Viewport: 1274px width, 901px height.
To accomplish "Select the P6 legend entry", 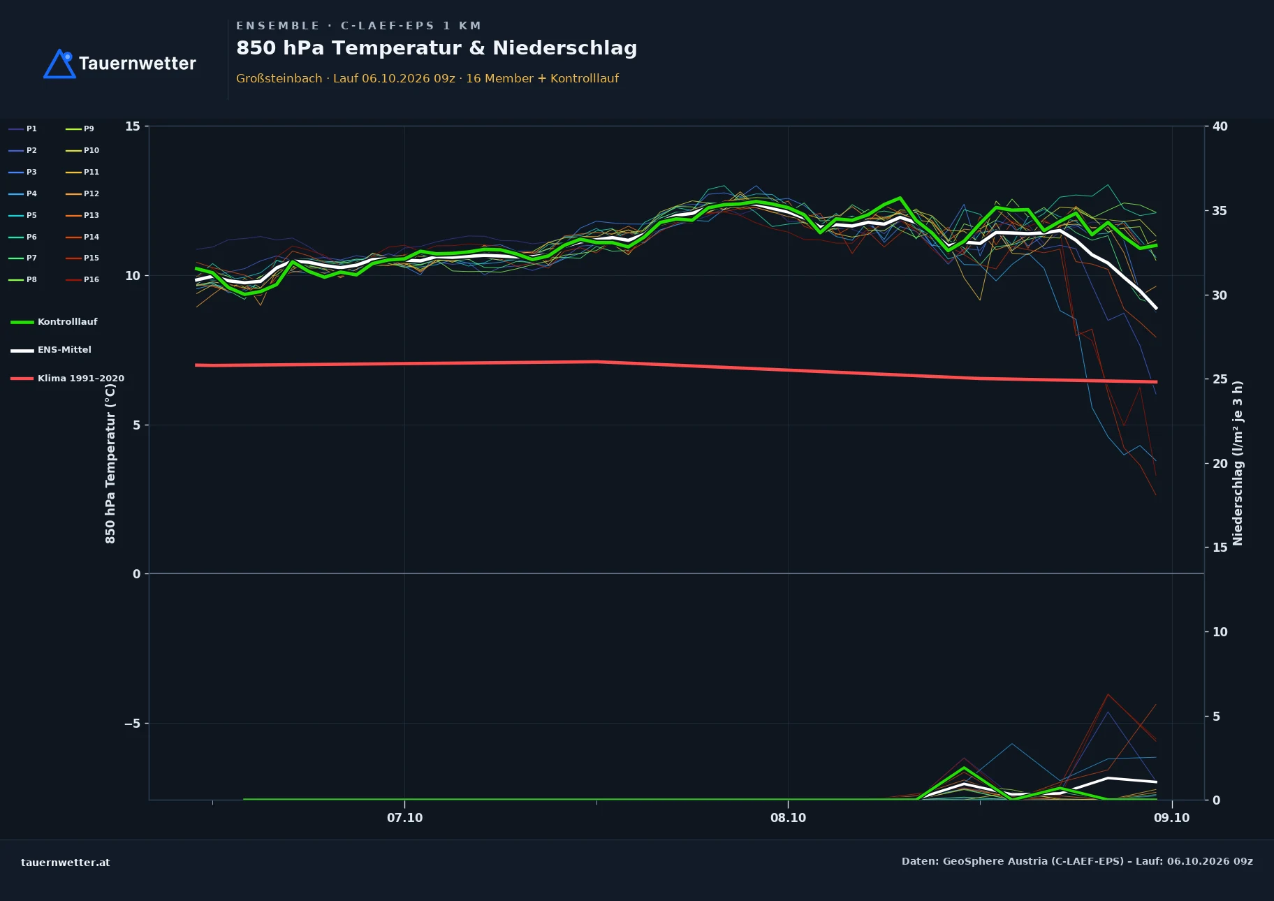I will pyautogui.click(x=23, y=237).
